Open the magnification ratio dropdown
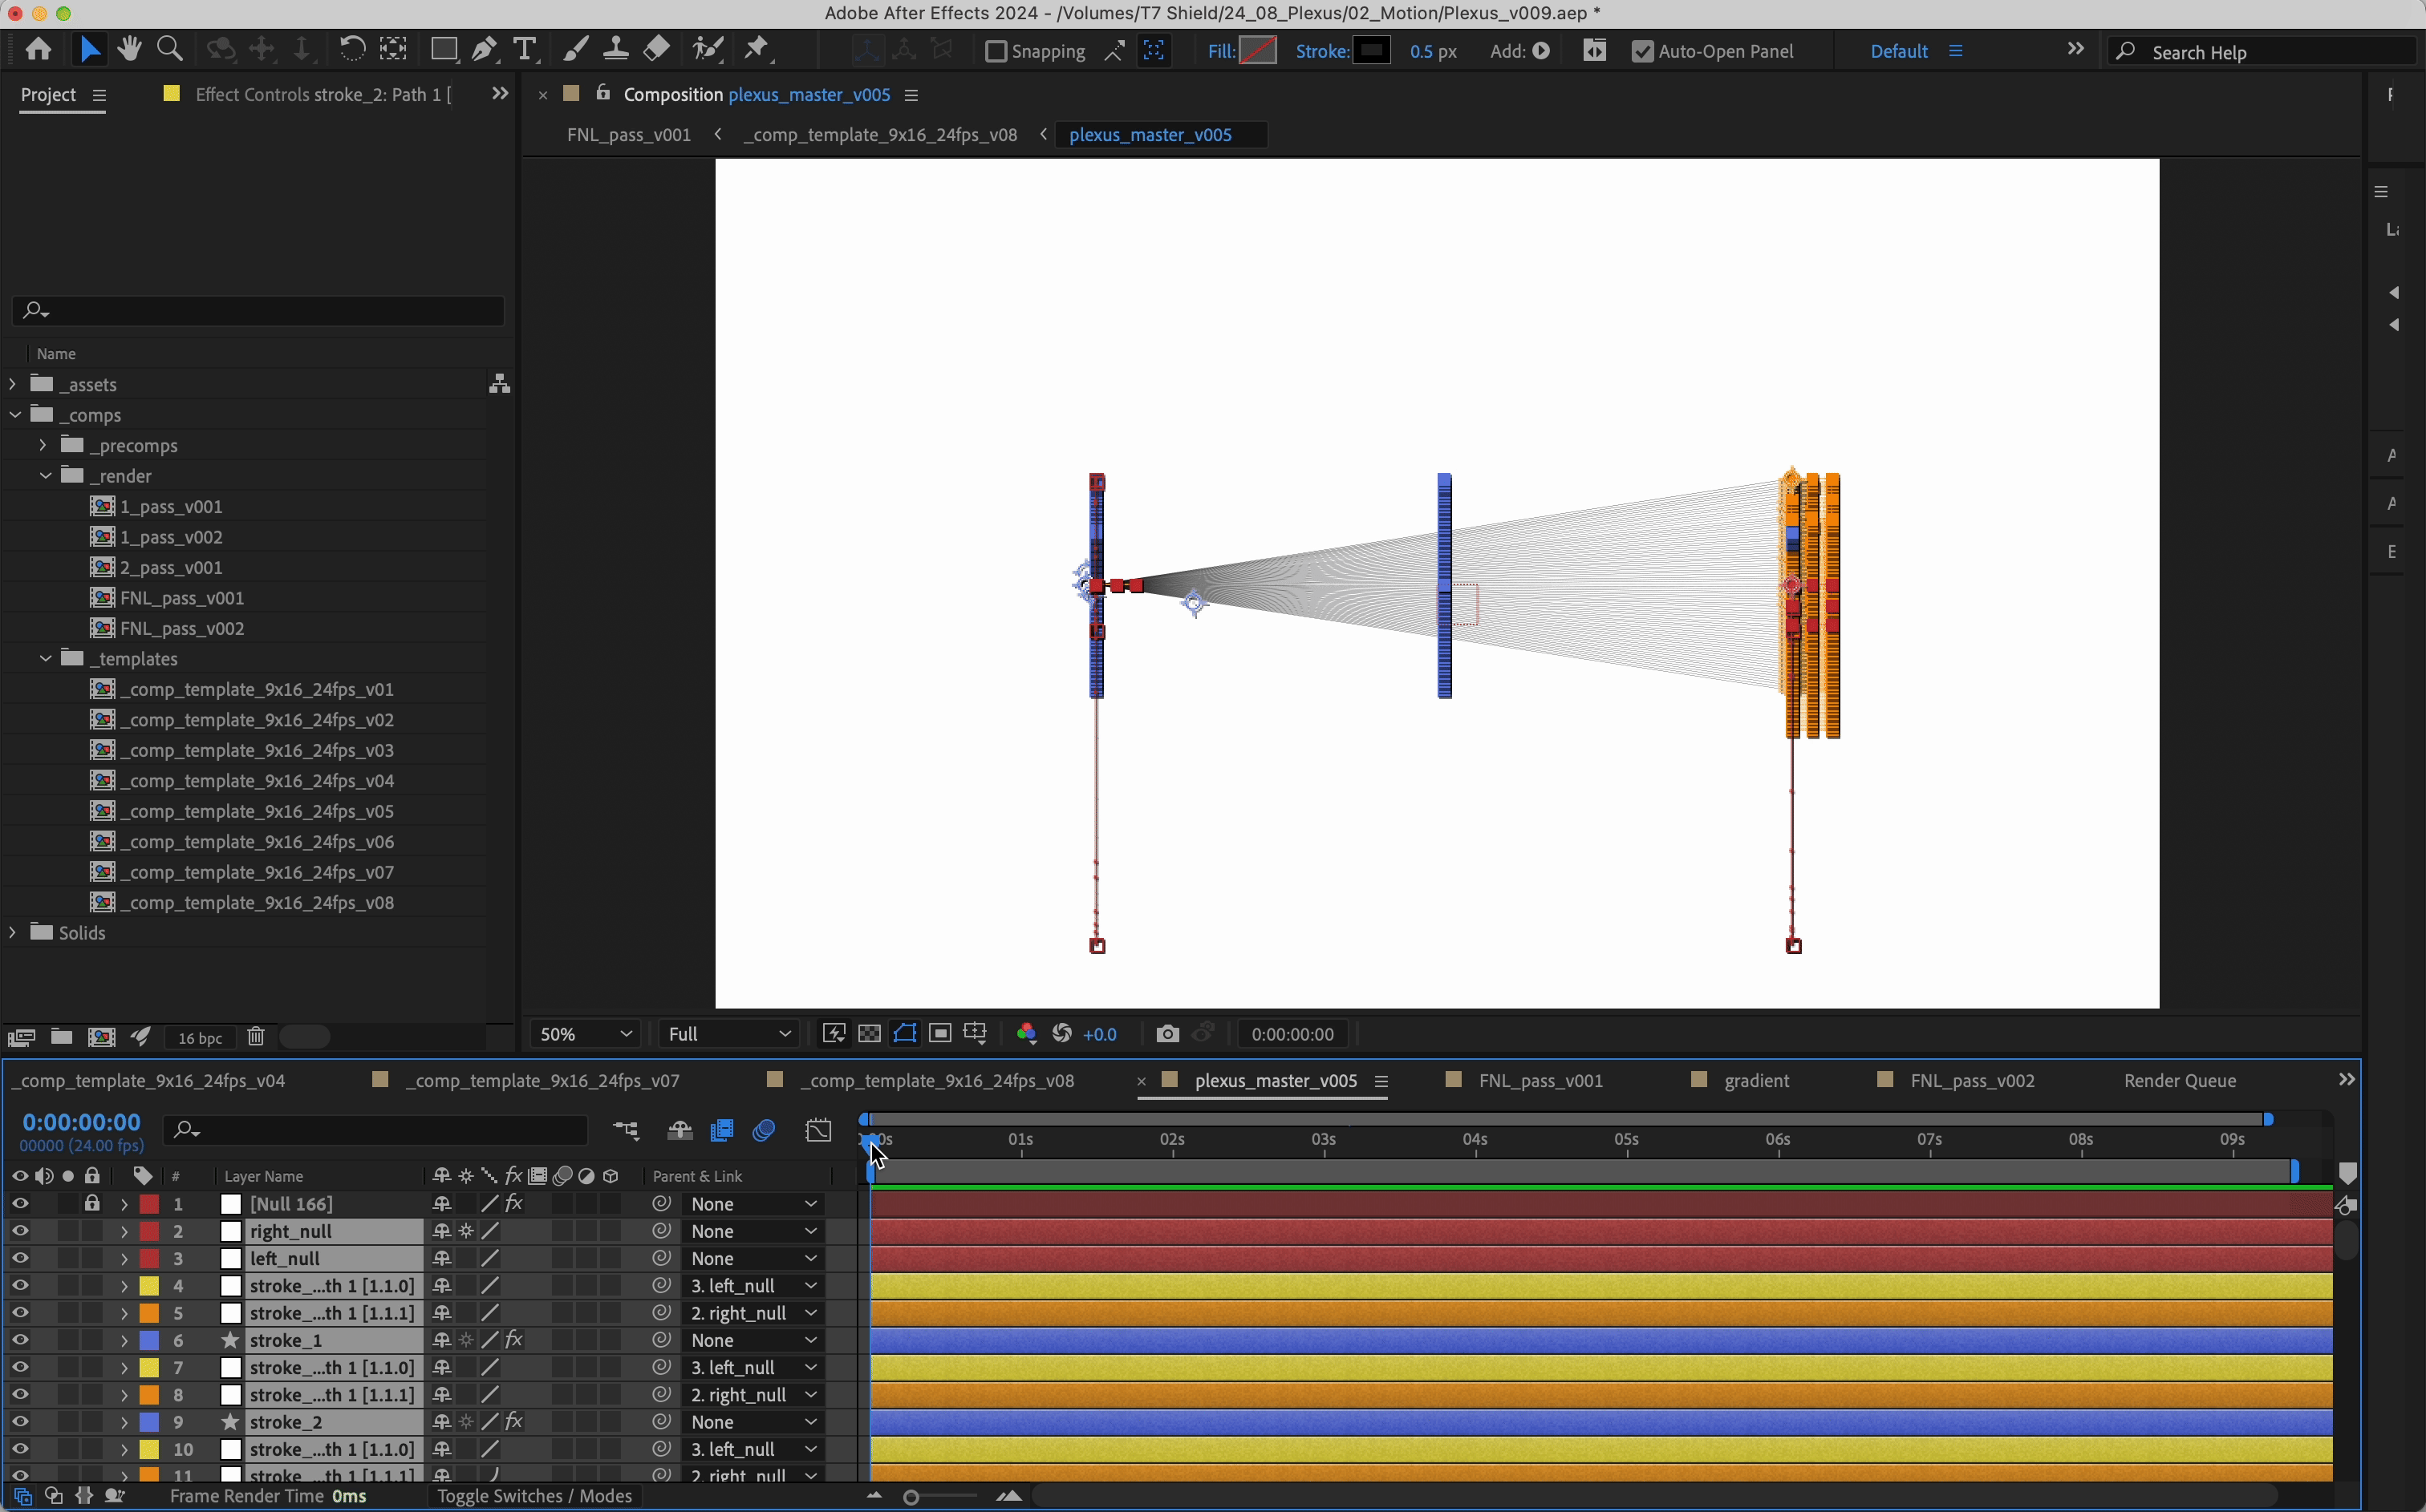 point(586,1034)
